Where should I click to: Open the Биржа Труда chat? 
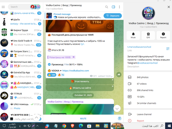coord(21,32)
